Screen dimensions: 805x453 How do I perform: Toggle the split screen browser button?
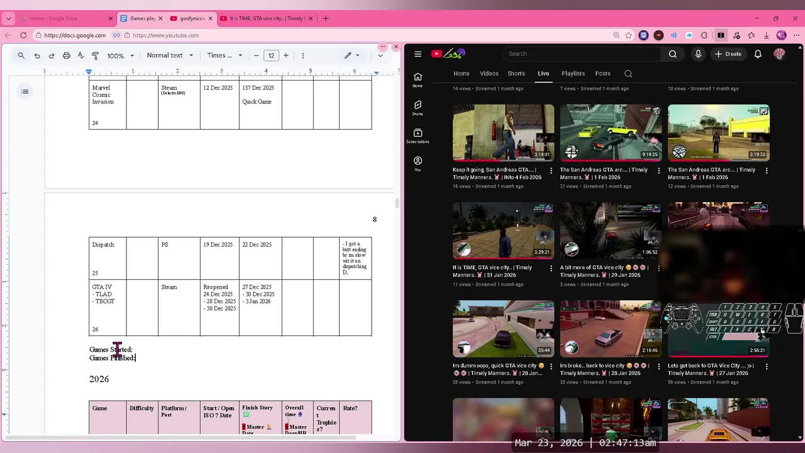tap(721, 35)
